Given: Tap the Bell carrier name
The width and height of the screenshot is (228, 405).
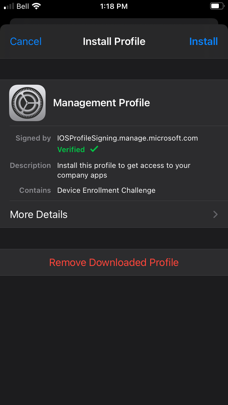Looking at the screenshot, I should point(23,6).
